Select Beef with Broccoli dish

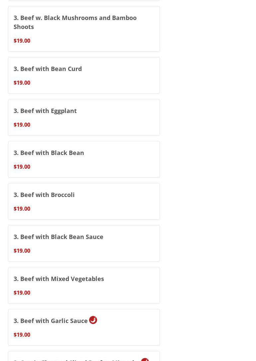tap(44, 195)
